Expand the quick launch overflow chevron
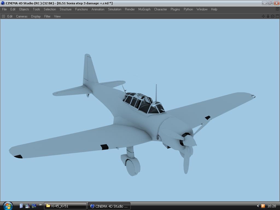The width and height of the screenshot is (280, 210). coord(40,205)
